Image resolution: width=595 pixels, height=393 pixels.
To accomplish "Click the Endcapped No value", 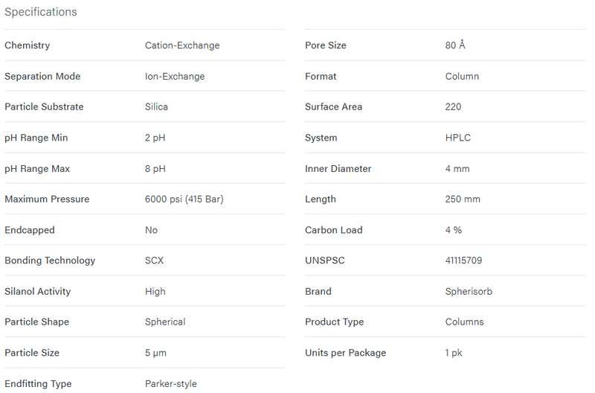I will pyautogui.click(x=151, y=230).
